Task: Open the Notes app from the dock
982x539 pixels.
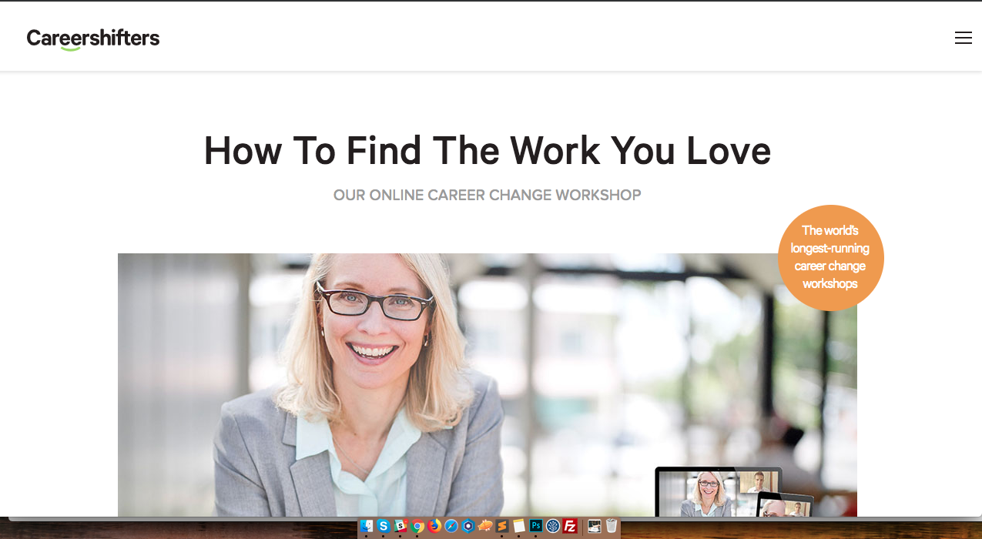Action: pos(518,527)
